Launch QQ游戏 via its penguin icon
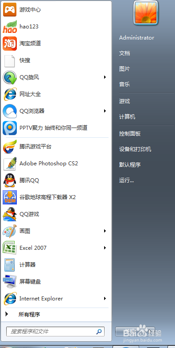175x348 pixels. click(x=10, y=214)
